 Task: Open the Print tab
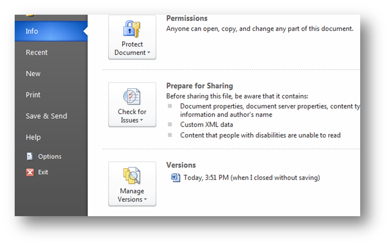51,95
